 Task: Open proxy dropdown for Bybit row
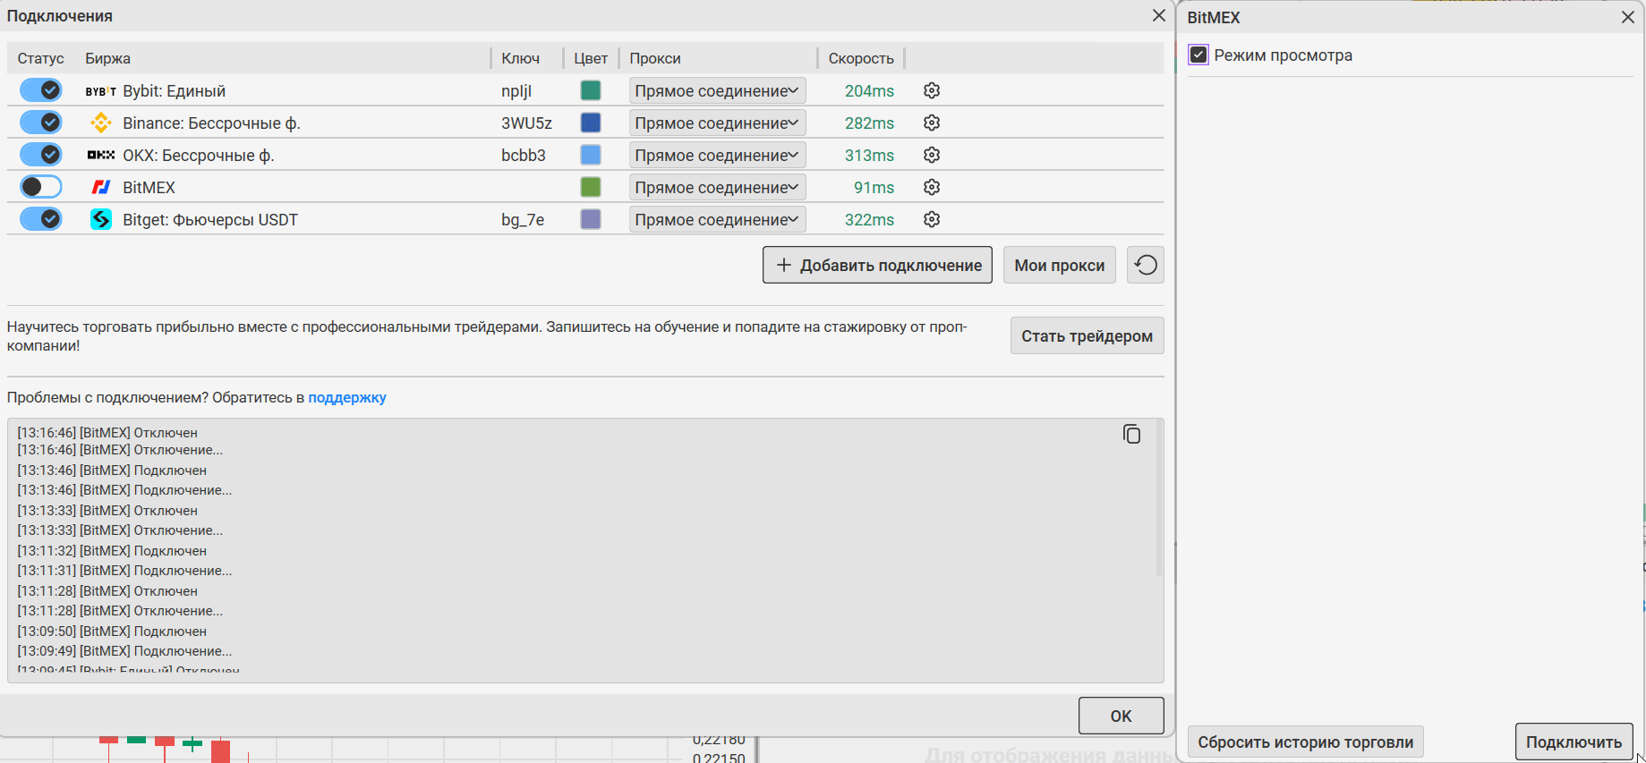coord(717,90)
